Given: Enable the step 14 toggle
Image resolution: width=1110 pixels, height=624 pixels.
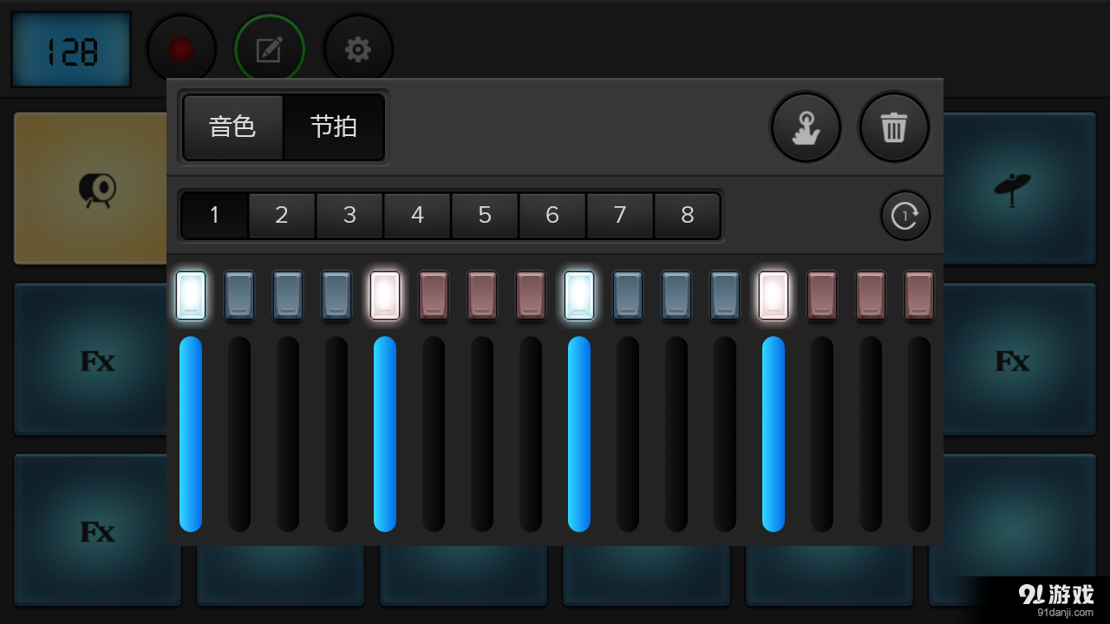Looking at the screenshot, I should [x=822, y=296].
